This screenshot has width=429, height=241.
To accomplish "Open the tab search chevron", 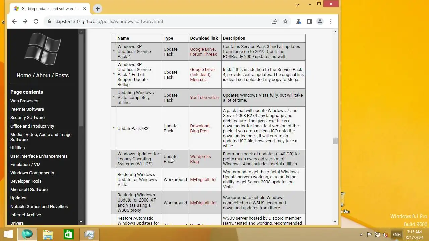I will (x=297, y=5).
